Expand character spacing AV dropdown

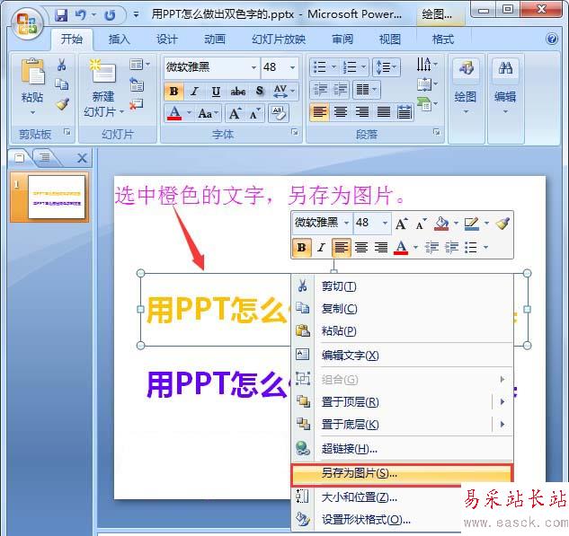[293, 91]
